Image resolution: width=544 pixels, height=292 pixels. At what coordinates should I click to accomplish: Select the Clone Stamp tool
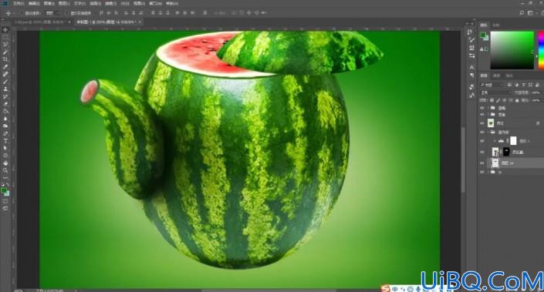click(5, 89)
